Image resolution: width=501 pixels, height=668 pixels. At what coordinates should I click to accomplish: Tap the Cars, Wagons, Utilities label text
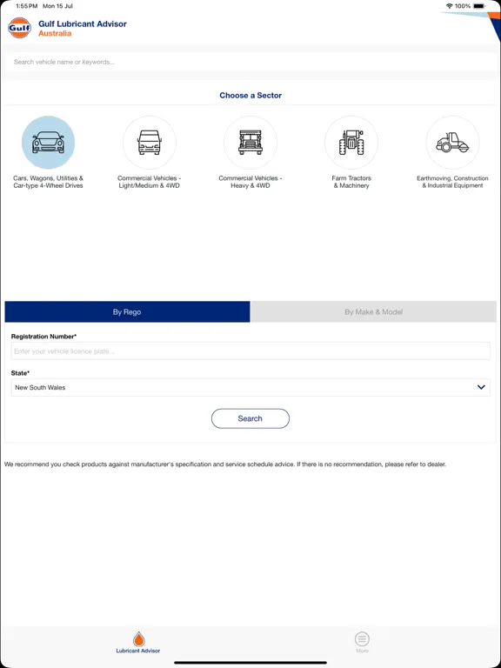coord(48,182)
